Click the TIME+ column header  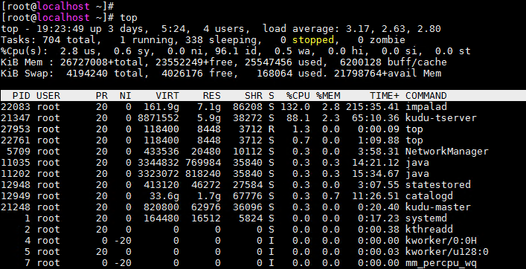[x=385, y=95]
